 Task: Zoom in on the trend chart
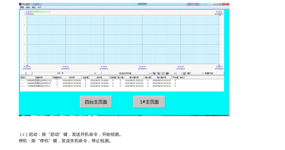pyautogui.click(x=154, y=73)
